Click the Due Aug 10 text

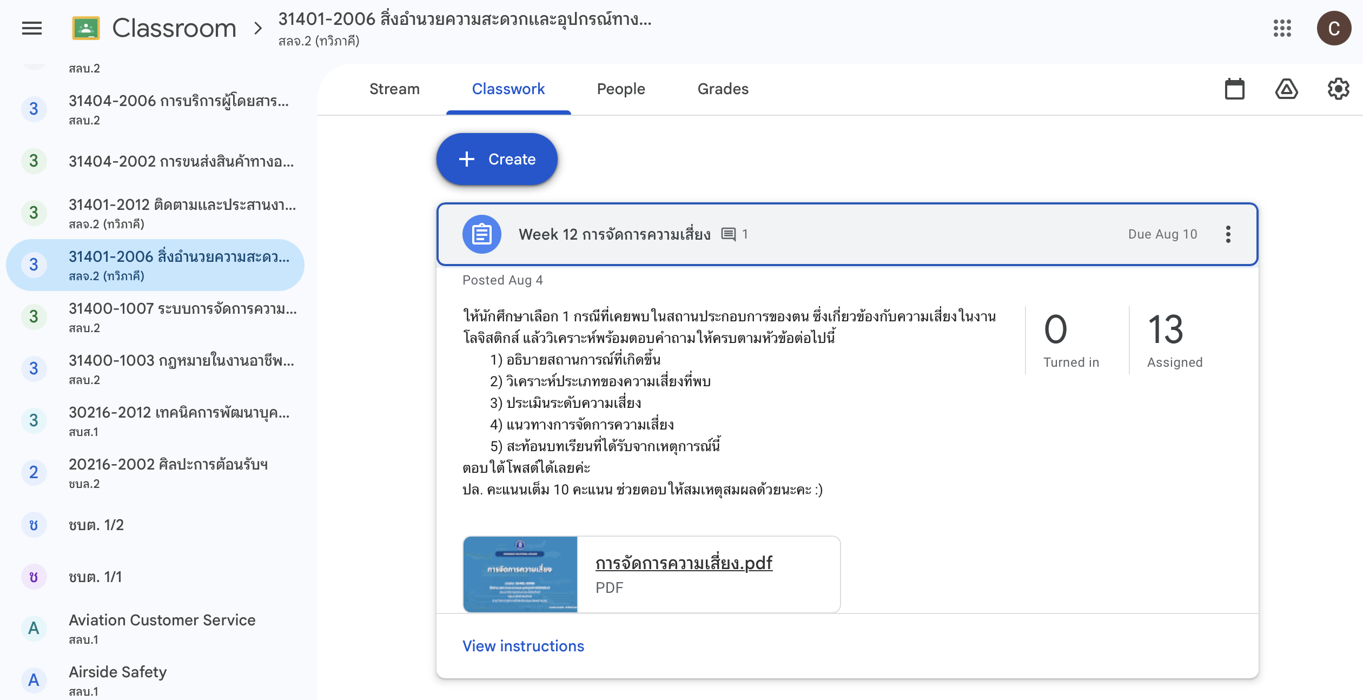(x=1162, y=234)
